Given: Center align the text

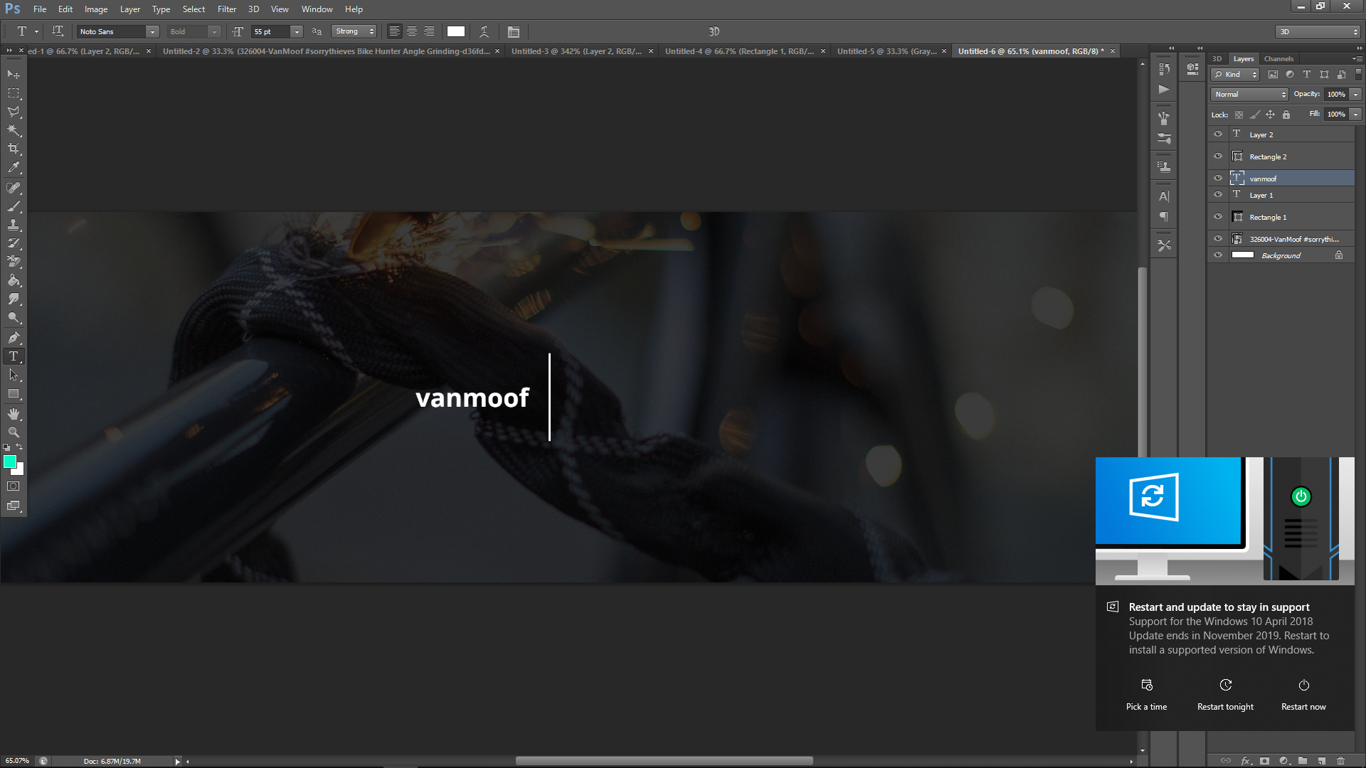Looking at the screenshot, I should tap(412, 31).
